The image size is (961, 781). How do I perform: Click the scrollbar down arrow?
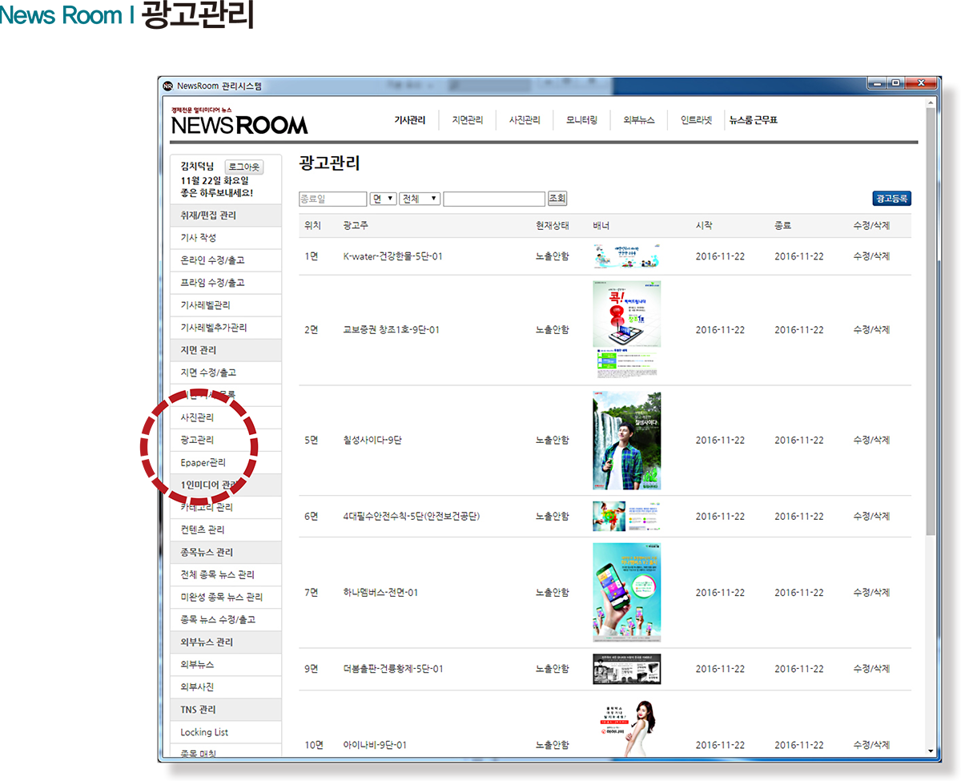(x=930, y=751)
